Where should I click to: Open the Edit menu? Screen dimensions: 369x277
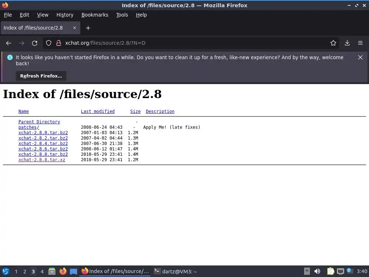pos(25,15)
